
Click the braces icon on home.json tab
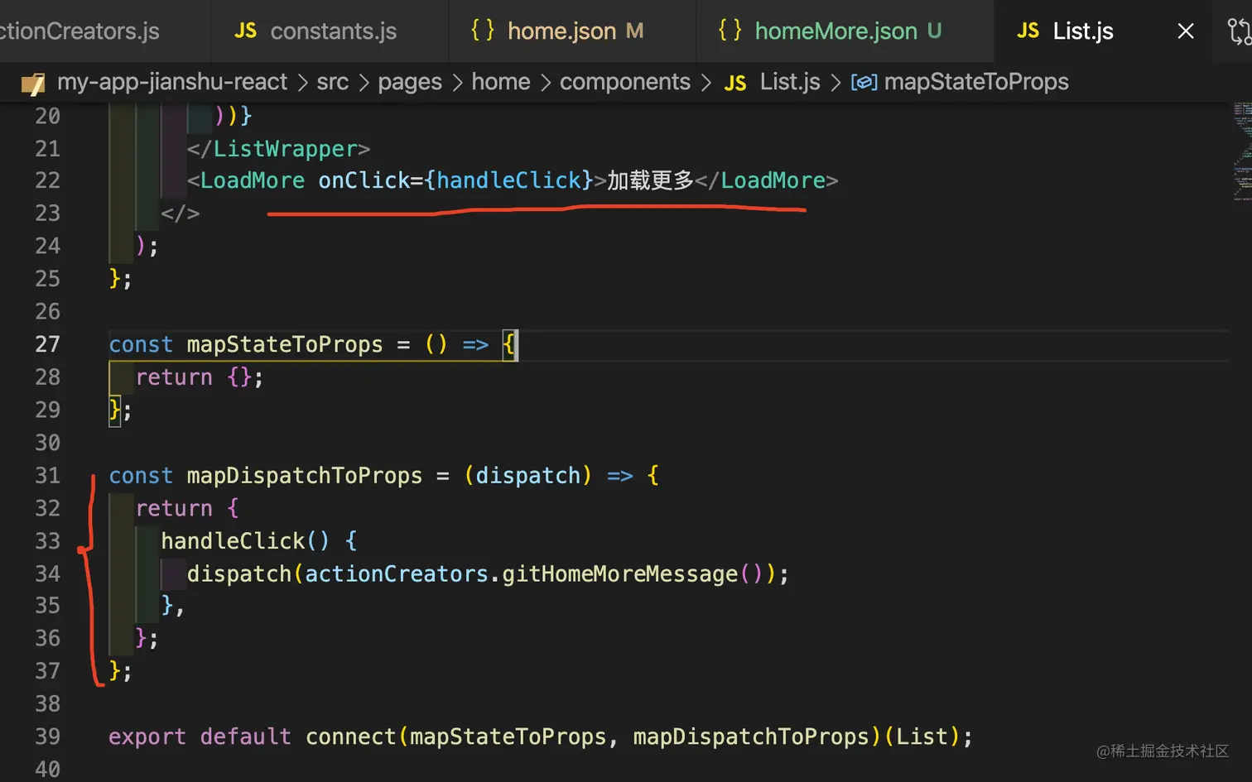click(x=482, y=31)
